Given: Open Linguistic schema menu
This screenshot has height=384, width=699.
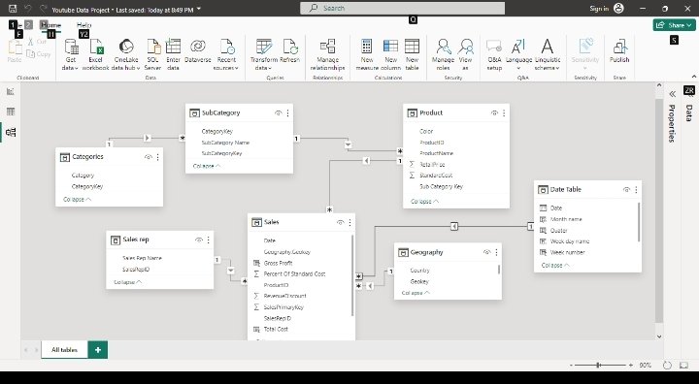Looking at the screenshot, I should click(x=548, y=54).
